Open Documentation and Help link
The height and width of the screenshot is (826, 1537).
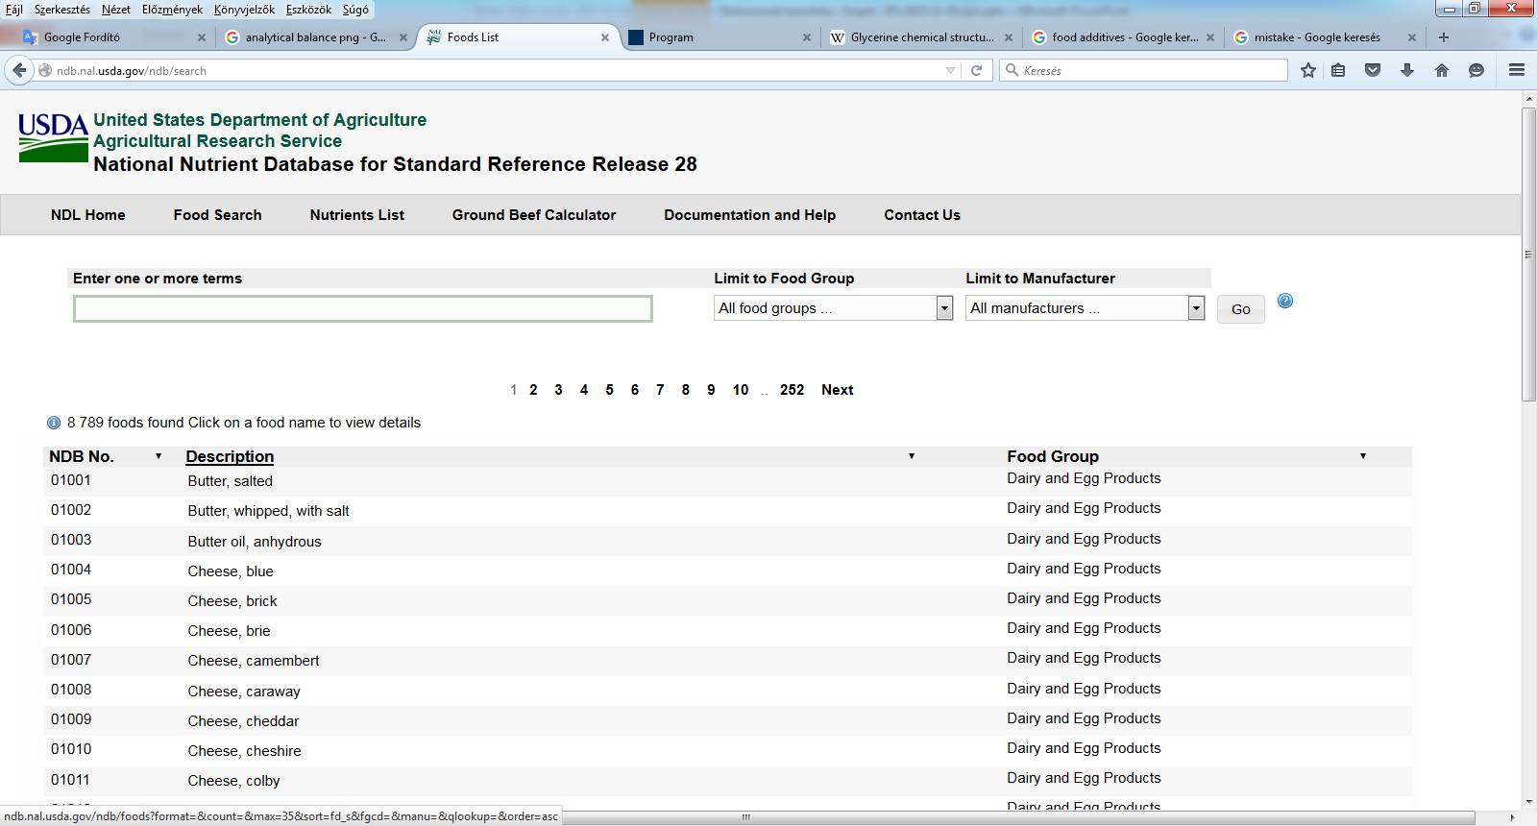pyautogui.click(x=750, y=215)
